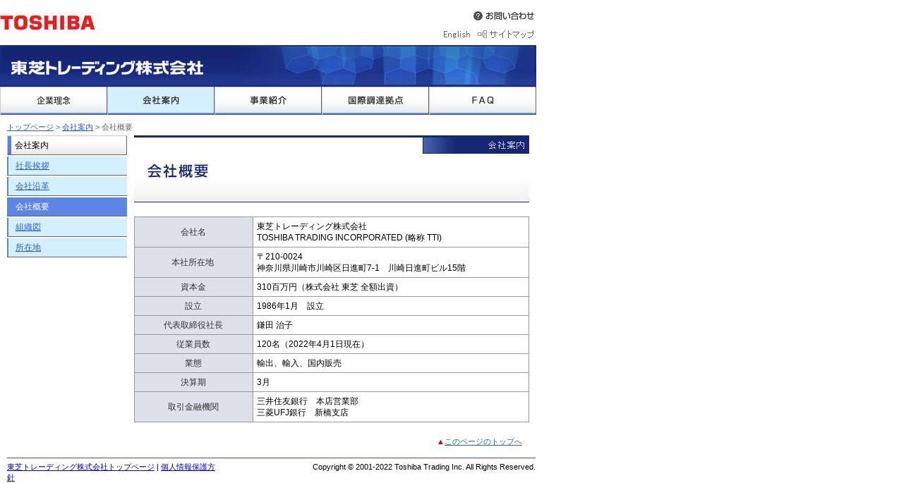906x483 pixels.
Task: Click 三菱UFJ銀行 新橋支店 text
Action: click(303, 412)
